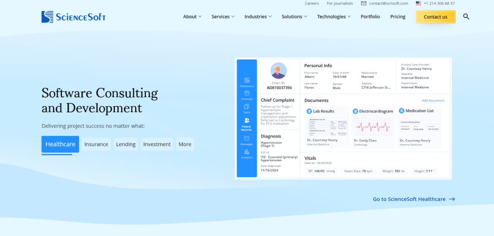Click the date diagnosed 11/15/2024
494x236 pixels.
click(x=269, y=170)
